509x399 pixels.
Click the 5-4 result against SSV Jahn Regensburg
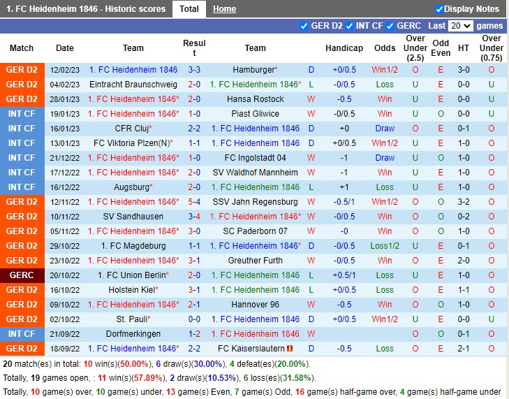[194, 202]
